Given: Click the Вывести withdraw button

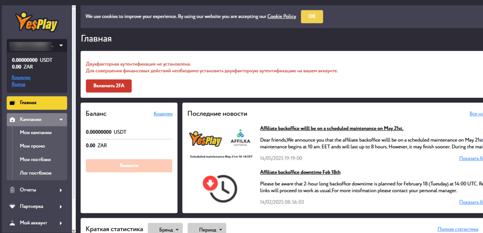Looking at the screenshot, I should point(129,166).
